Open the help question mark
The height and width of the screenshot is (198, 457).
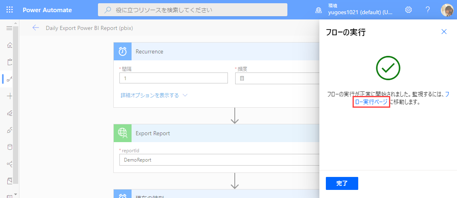coord(427,10)
